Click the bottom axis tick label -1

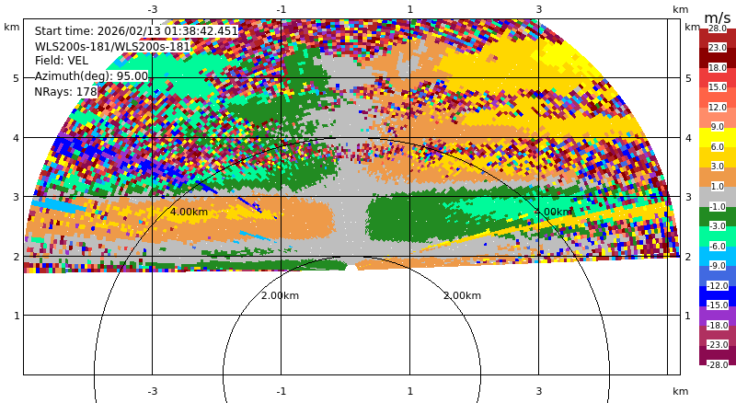281,391
